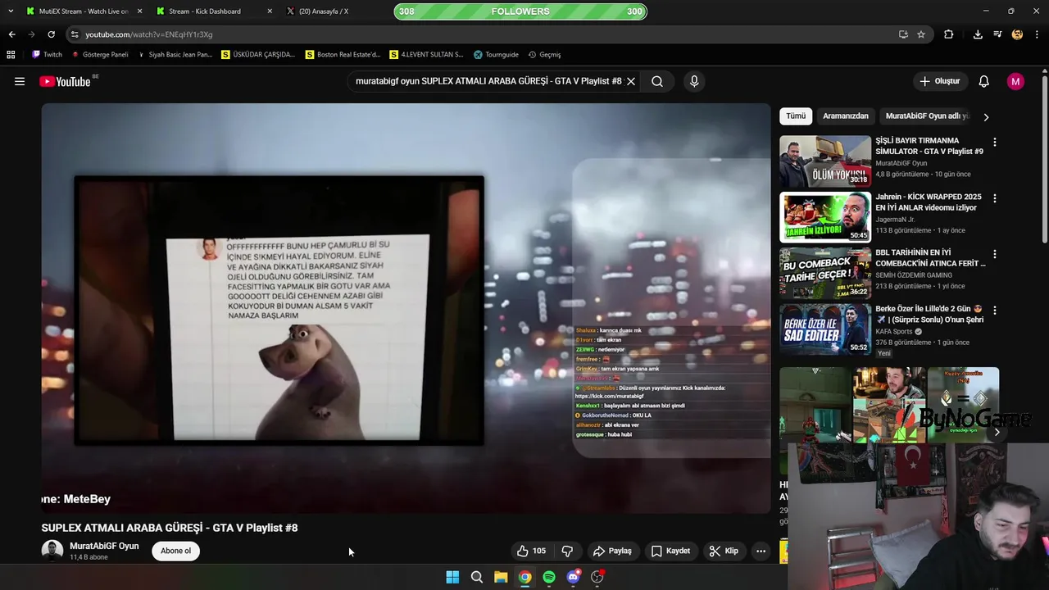Select the Aramanızdan filter chip

point(845,116)
